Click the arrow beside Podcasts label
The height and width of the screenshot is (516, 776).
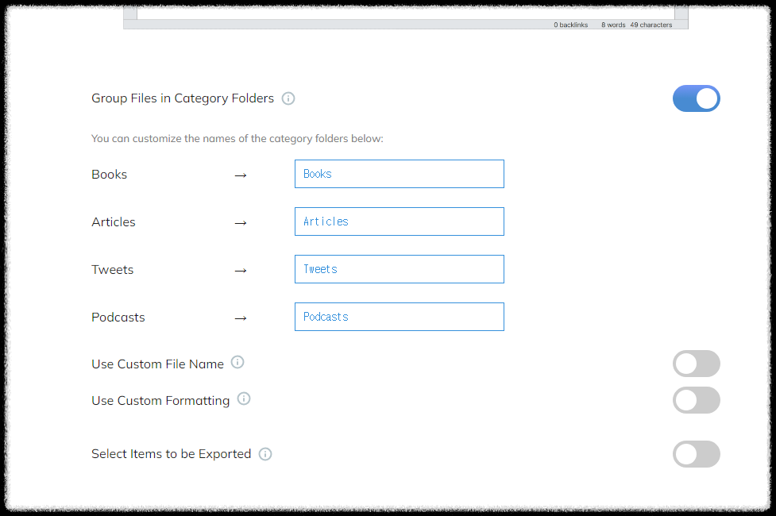click(241, 318)
